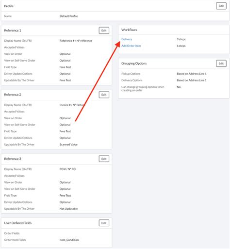Click the 'PO # / N° PO' value

pos(67,169)
